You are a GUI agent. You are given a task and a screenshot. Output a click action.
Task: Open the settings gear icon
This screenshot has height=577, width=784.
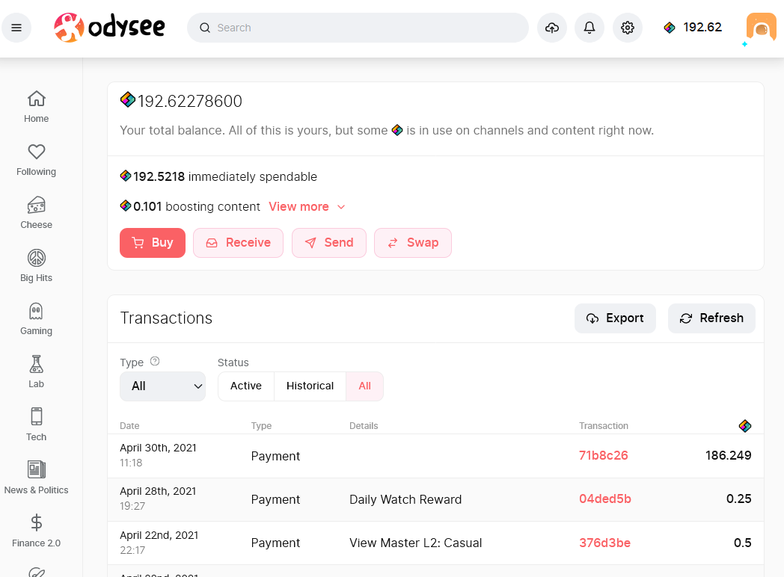(628, 28)
